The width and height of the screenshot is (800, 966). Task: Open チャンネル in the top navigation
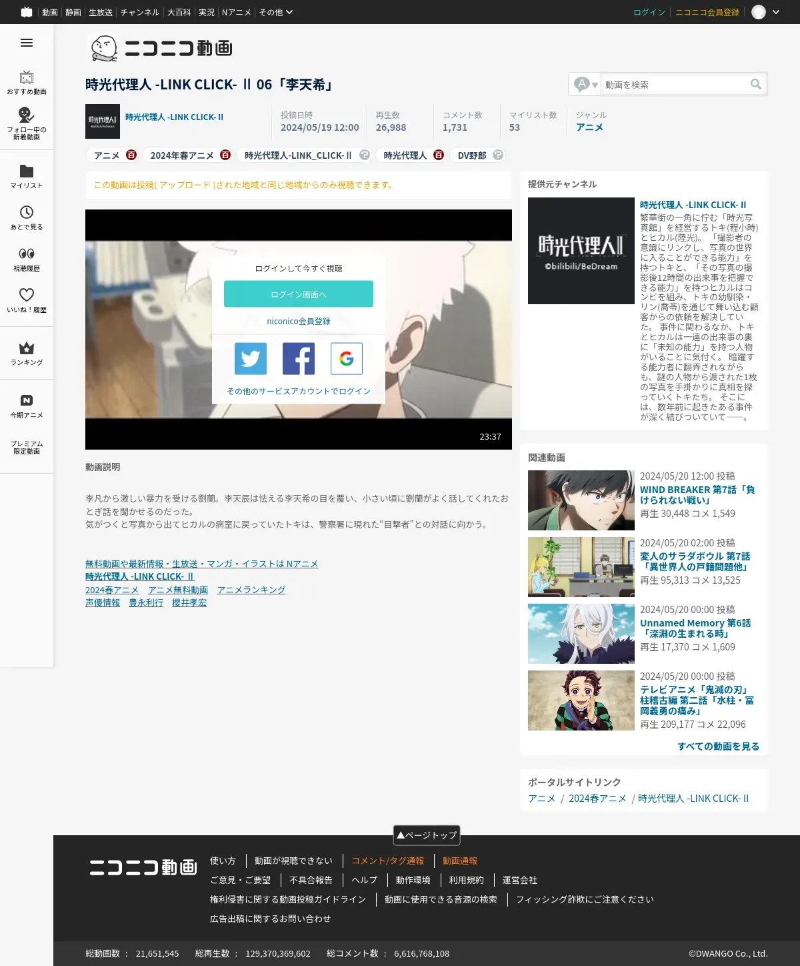(140, 12)
